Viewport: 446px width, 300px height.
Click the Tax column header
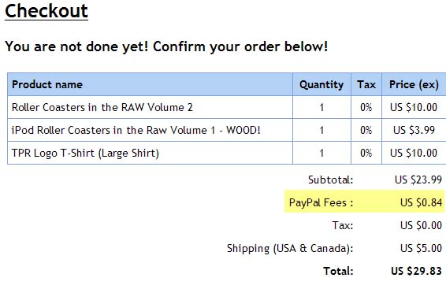[366, 84]
